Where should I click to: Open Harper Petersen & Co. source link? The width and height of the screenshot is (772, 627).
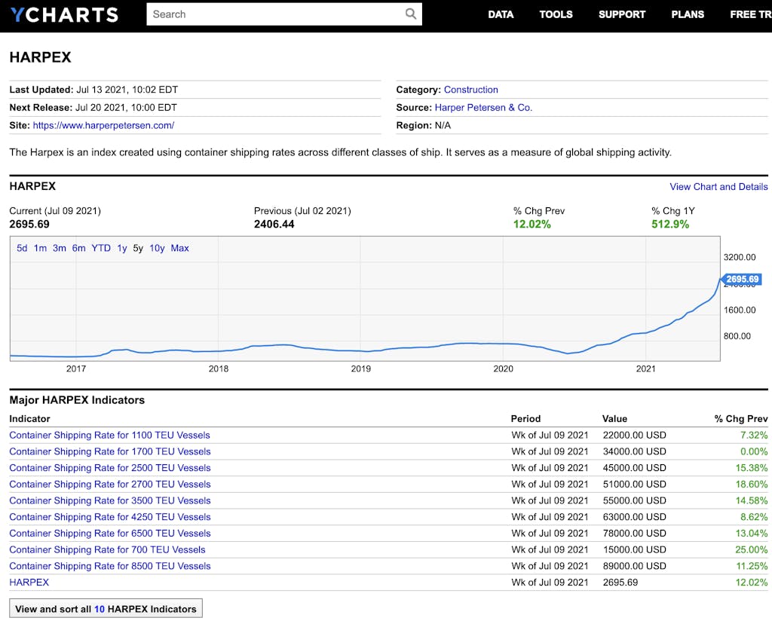point(483,108)
